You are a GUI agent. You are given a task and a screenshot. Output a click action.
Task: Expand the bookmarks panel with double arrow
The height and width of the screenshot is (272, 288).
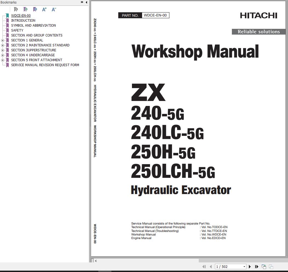click(x=82, y=2)
